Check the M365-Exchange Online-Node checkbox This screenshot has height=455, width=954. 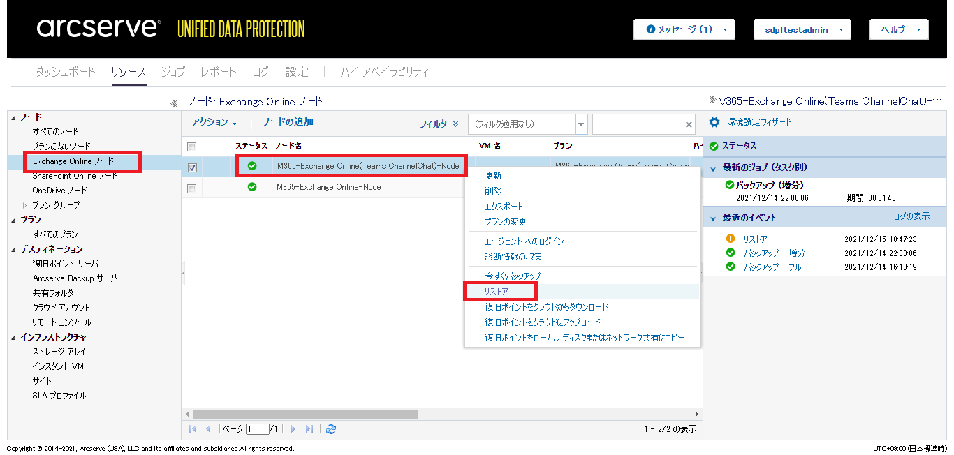point(192,188)
